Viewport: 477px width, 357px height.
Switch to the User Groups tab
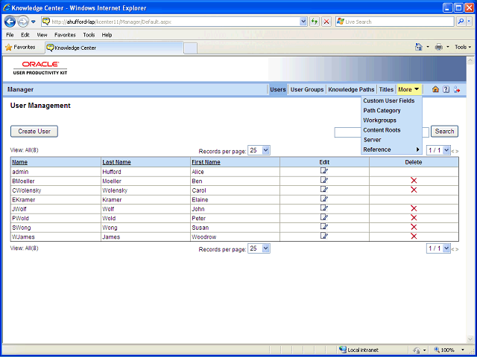(x=307, y=89)
